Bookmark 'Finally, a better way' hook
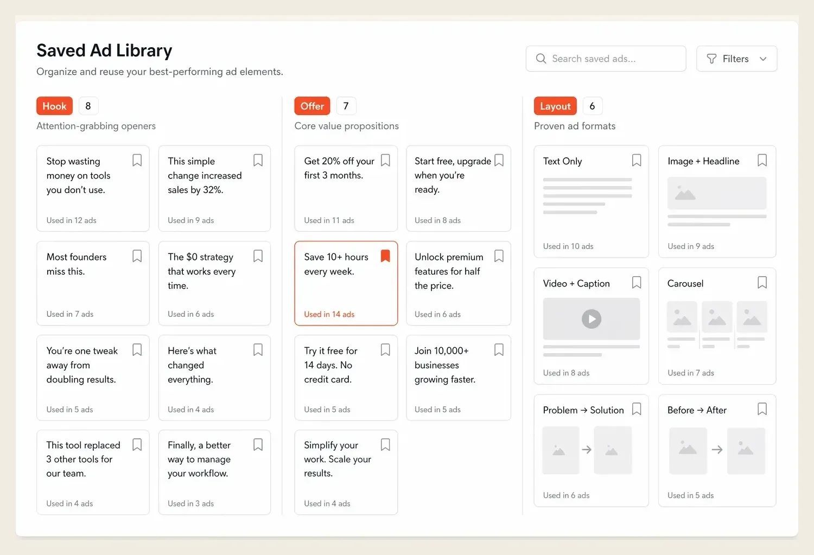The image size is (814, 555). pyautogui.click(x=258, y=445)
